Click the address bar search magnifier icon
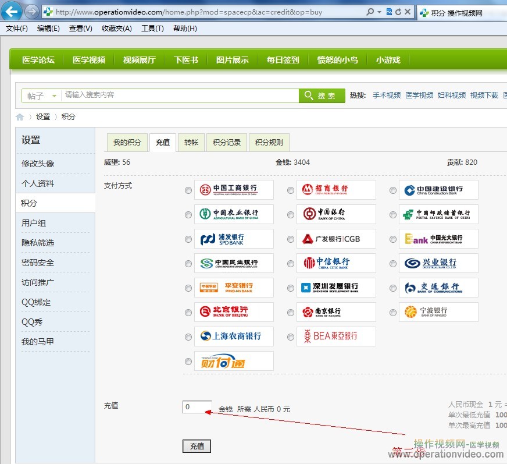This screenshot has height=464, width=507. pyautogui.click(x=370, y=12)
